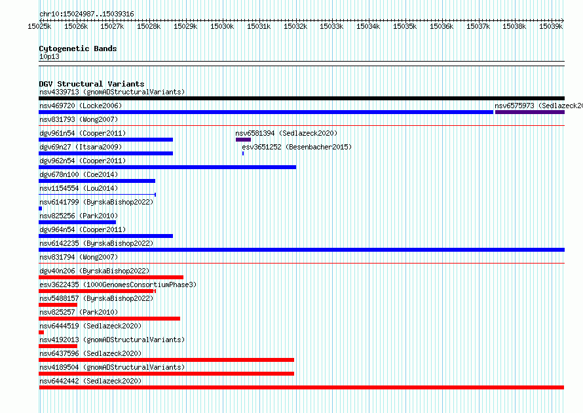Click nsv4192013 gnomADStructuralVariants label
The height and width of the screenshot is (413, 583).
tap(112, 340)
